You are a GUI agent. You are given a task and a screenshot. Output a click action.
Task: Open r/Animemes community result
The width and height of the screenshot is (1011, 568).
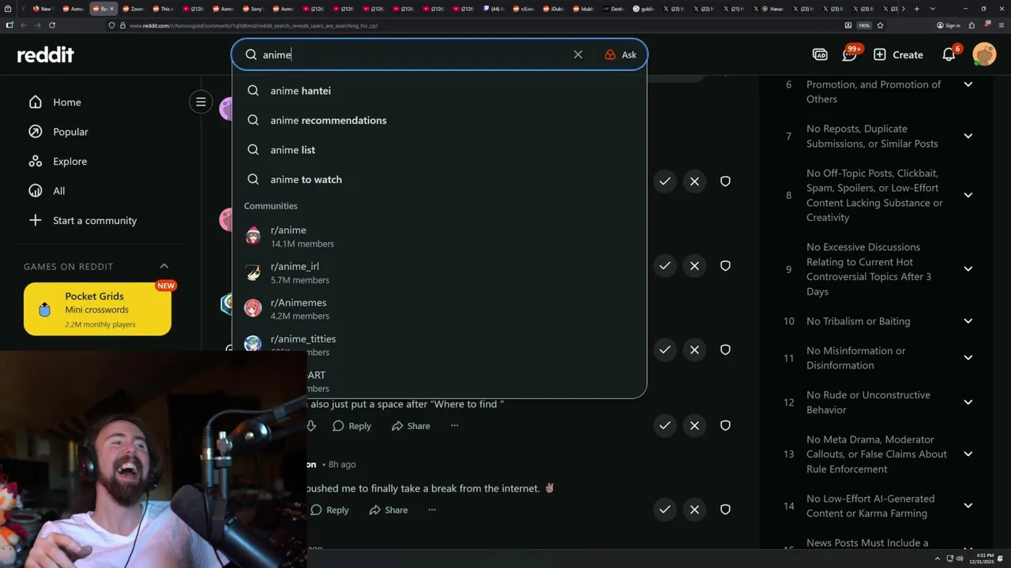[439, 309]
